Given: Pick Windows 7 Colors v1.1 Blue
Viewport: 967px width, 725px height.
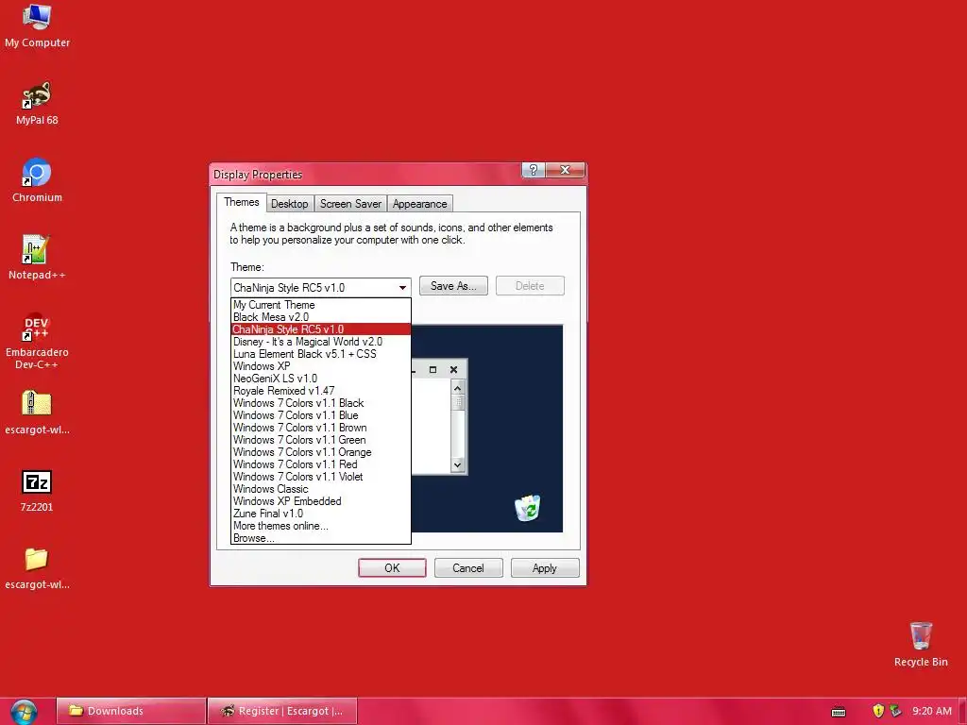Looking at the screenshot, I should click(x=321, y=415).
